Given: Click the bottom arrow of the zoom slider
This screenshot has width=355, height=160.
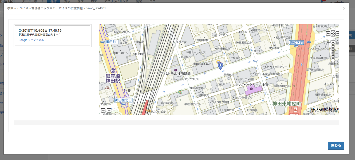Looking at the screenshot, I should click(333, 62).
